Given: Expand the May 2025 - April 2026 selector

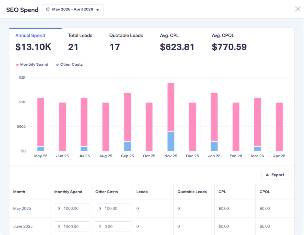Looking at the screenshot, I should (72, 9).
